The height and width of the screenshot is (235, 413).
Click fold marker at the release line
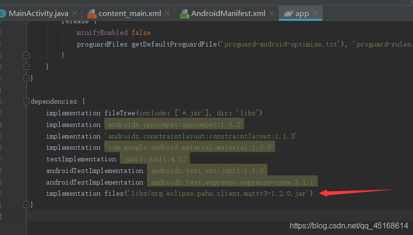[x=26, y=22]
